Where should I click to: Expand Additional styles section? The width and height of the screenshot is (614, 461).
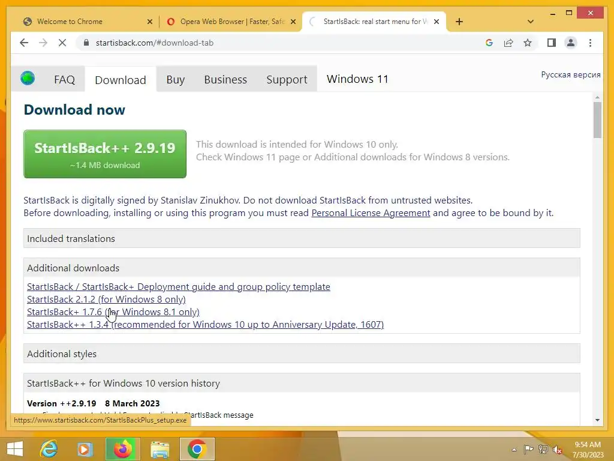(x=302, y=354)
